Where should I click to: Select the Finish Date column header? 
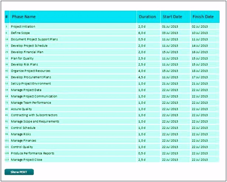[205, 17]
